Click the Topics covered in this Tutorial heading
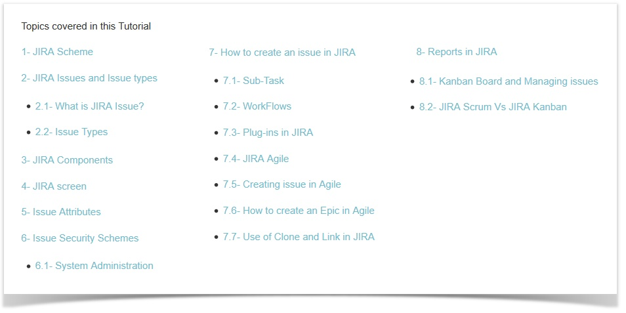Image resolution: width=626 pixels, height=313 pixels. click(x=86, y=27)
